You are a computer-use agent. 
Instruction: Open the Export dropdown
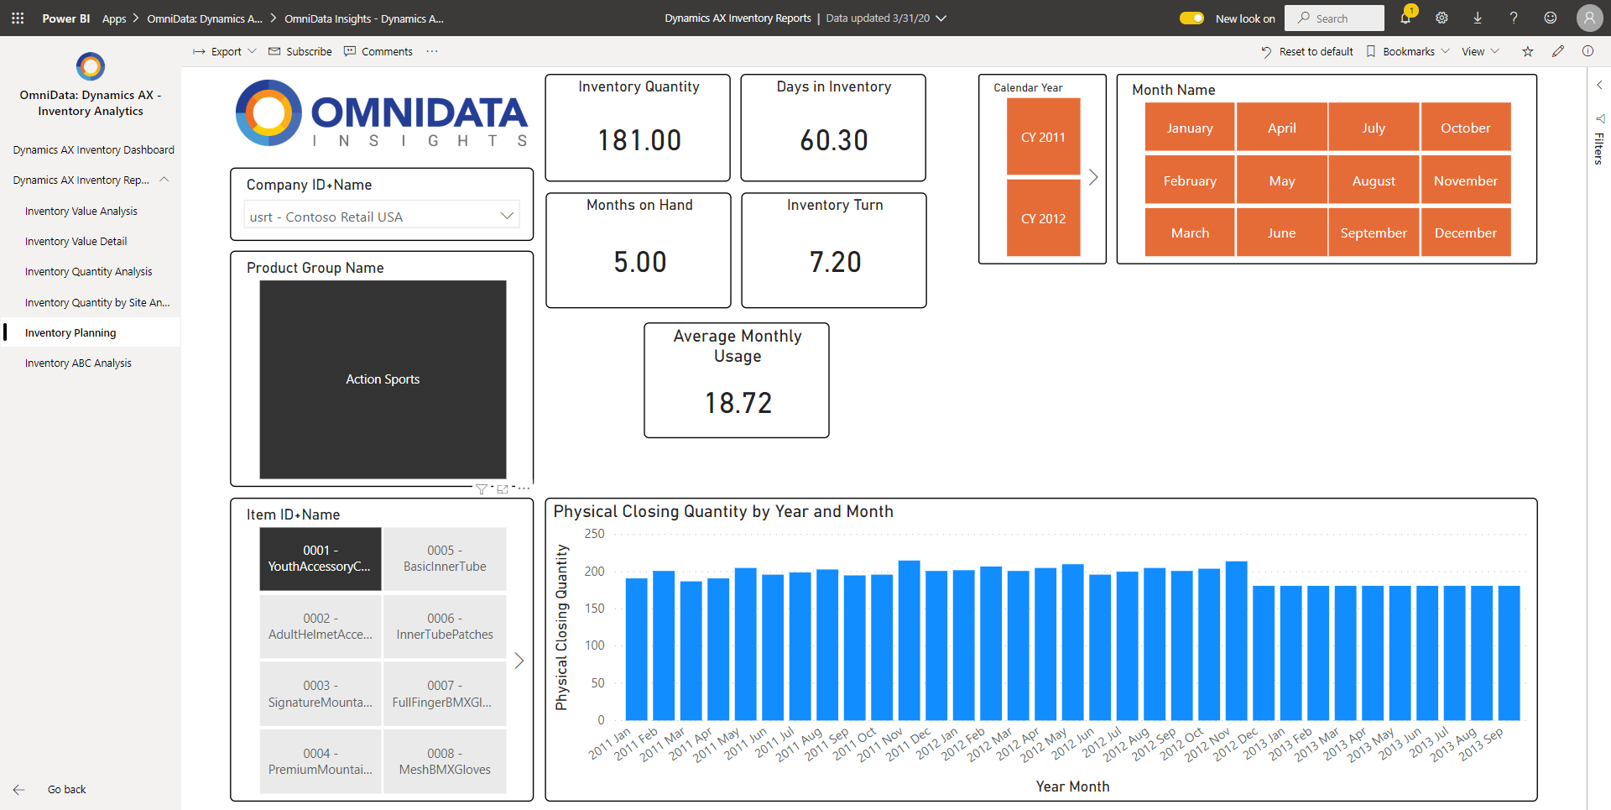pos(225,51)
